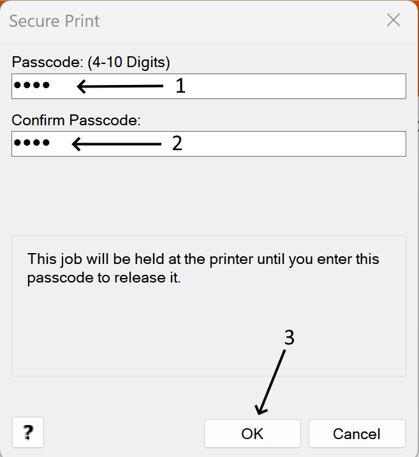Click empty space right of annotation 1 in Passcode field

point(293,86)
